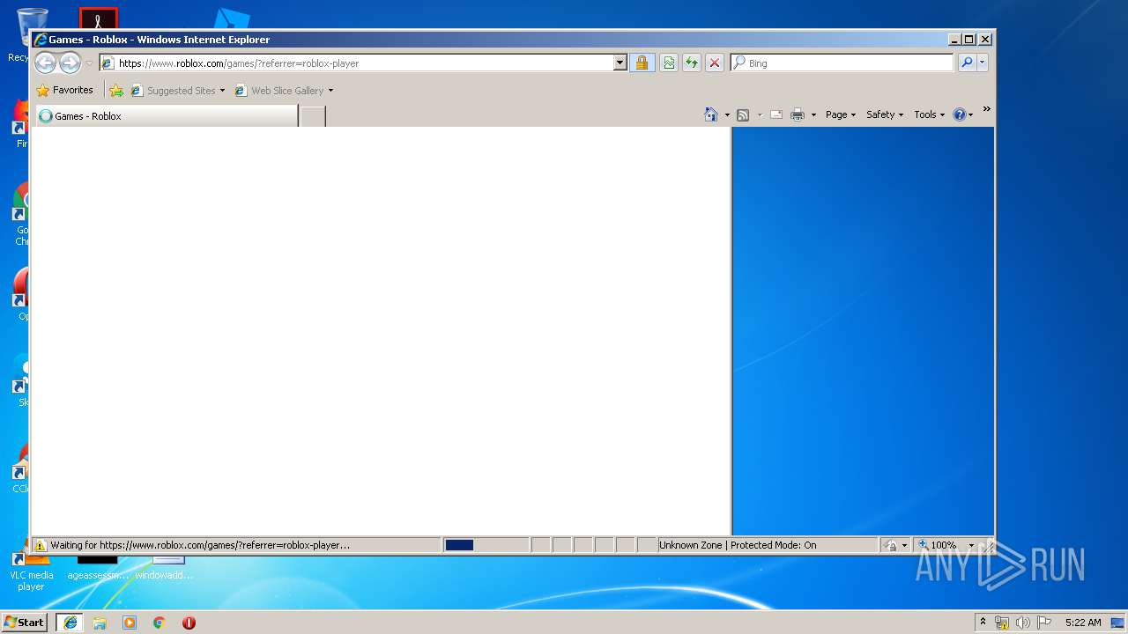Click the Roblox URL in the address bar
The width and height of the screenshot is (1128, 634).
[239, 63]
